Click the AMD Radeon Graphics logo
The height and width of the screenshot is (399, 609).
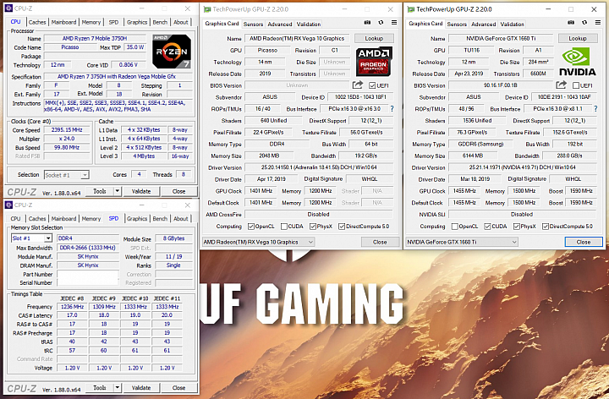[373, 62]
